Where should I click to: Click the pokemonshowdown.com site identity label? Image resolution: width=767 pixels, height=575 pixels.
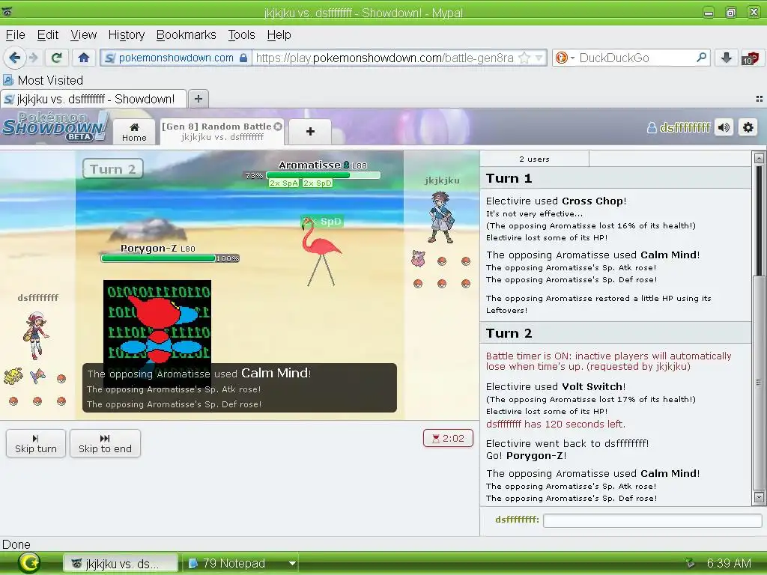(x=175, y=58)
